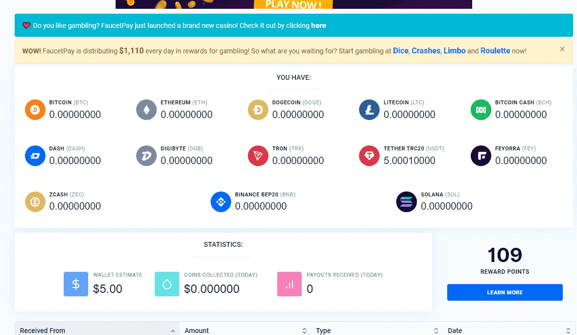Click the LEARN MORE reward points button
The image size is (577, 335).
click(x=505, y=292)
